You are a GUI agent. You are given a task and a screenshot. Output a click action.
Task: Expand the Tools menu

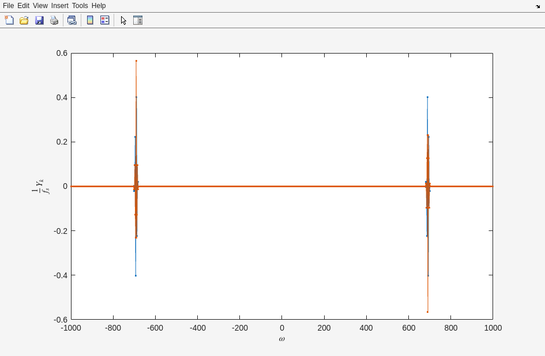click(80, 6)
